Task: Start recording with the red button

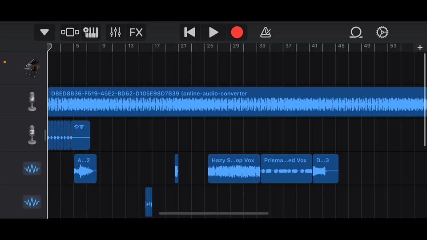Action: pyautogui.click(x=237, y=32)
